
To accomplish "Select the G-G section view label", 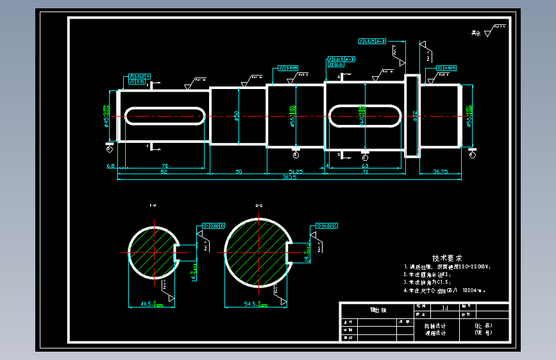I will [259, 206].
